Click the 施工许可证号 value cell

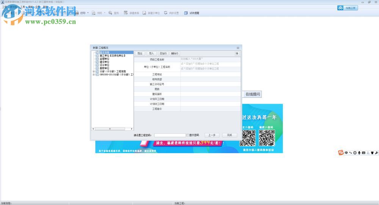pyautogui.click(x=210, y=84)
